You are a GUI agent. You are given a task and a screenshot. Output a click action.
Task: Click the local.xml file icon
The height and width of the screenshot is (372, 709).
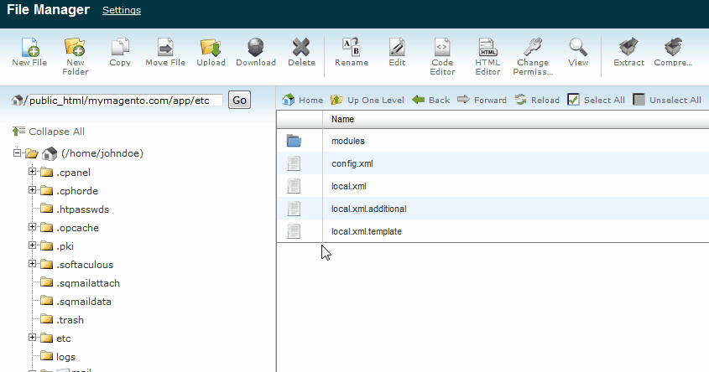point(294,186)
